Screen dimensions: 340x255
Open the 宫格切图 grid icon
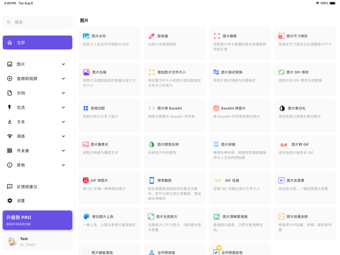pos(86,108)
